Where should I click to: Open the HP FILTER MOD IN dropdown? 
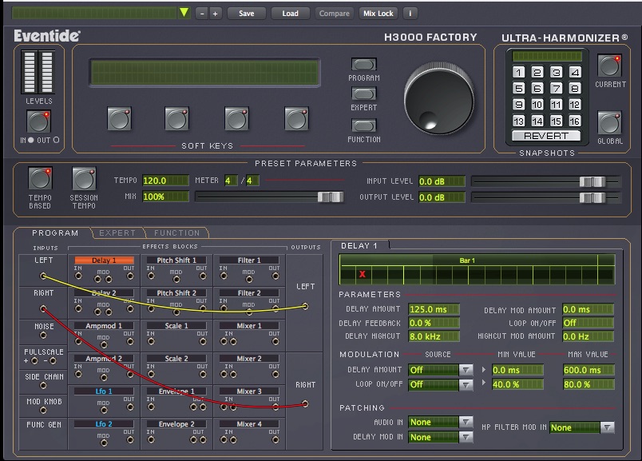click(x=607, y=427)
